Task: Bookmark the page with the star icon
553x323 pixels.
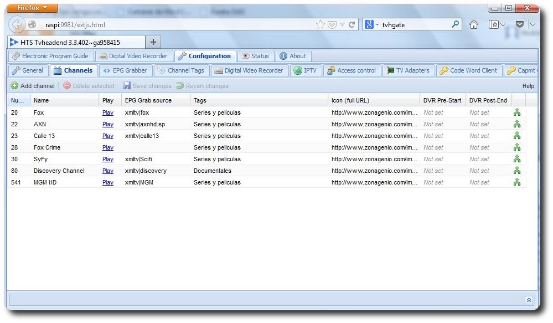Action: pyautogui.click(x=321, y=25)
